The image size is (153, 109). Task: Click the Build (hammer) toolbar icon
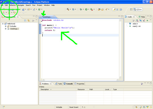68,9
